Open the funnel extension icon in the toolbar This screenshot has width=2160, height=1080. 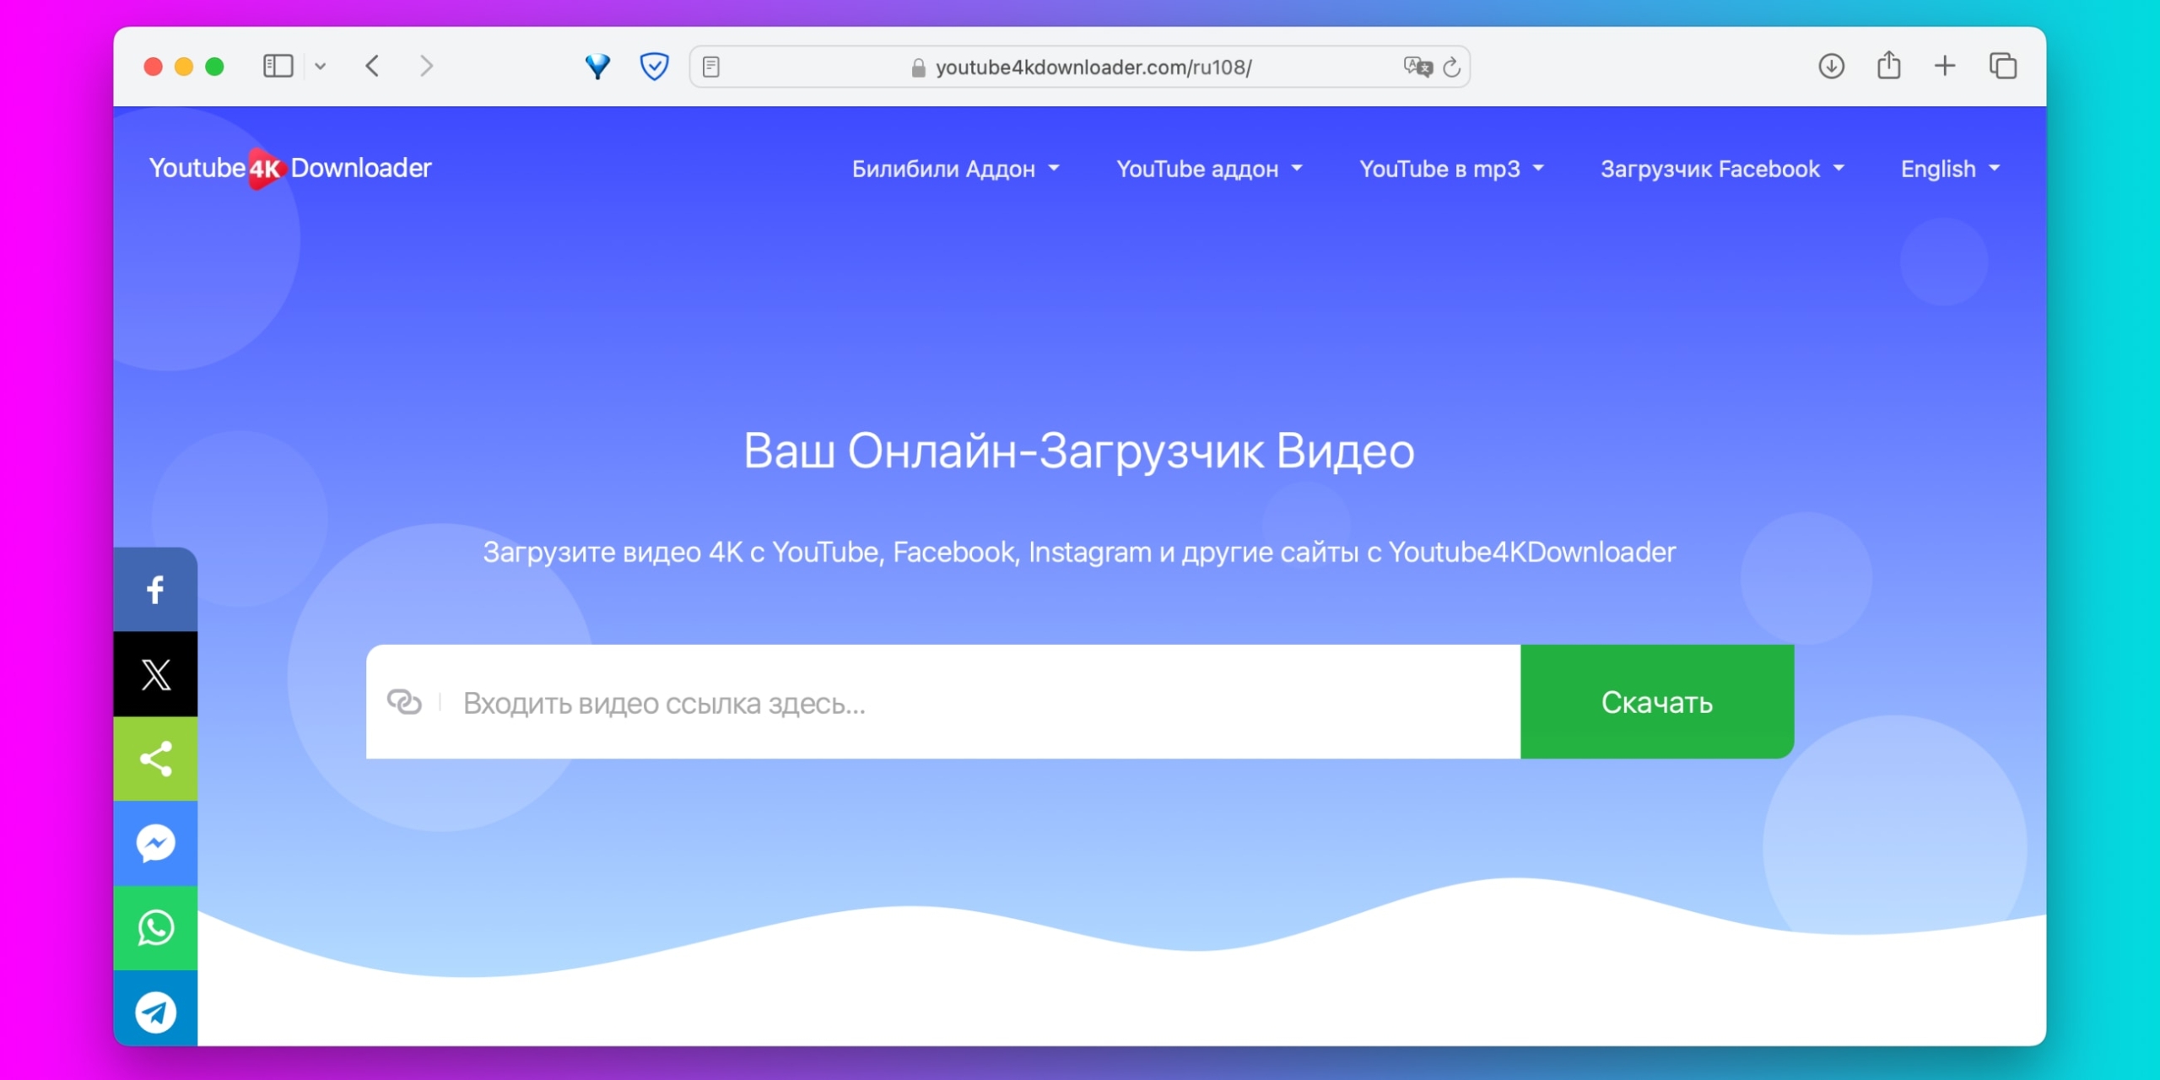(x=599, y=66)
